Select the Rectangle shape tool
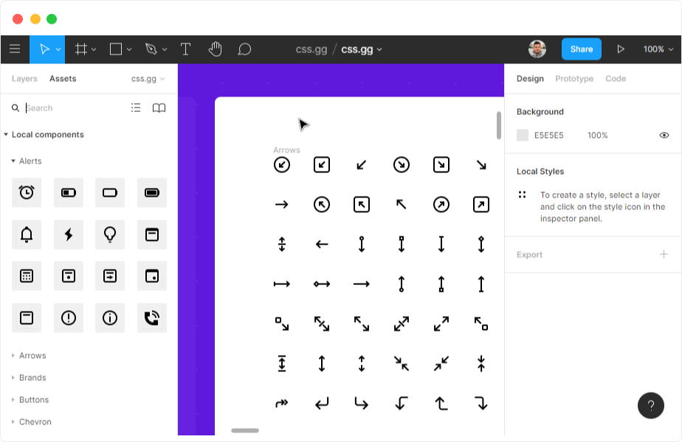Image resolution: width=682 pixels, height=442 pixels. [x=114, y=49]
